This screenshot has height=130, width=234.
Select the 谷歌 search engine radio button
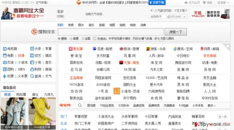pyautogui.click(x=83, y=39)
